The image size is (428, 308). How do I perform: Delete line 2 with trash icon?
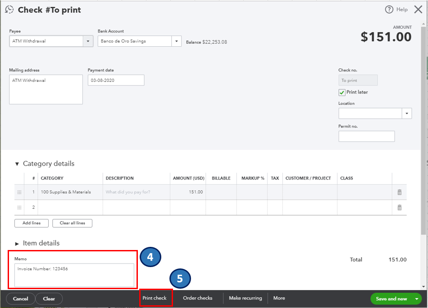(x=399, y=207)
